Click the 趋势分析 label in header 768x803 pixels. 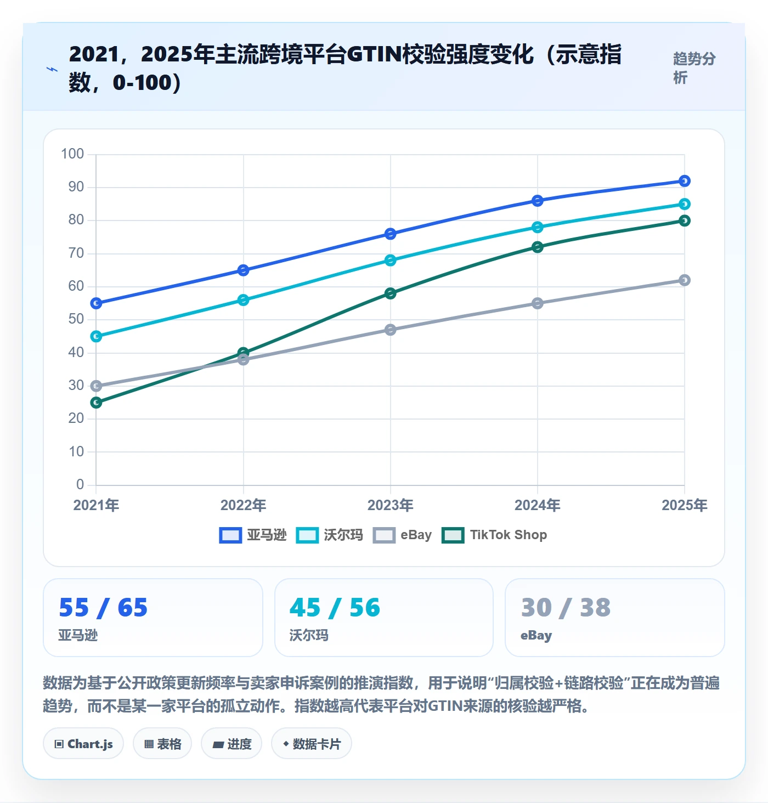(694, 68)
